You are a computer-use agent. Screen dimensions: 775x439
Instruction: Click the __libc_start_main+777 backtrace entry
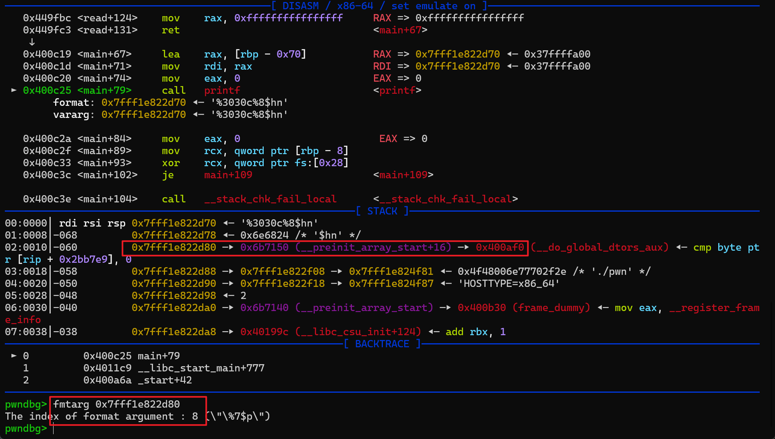pyautogui.click(x=201, y=368)
